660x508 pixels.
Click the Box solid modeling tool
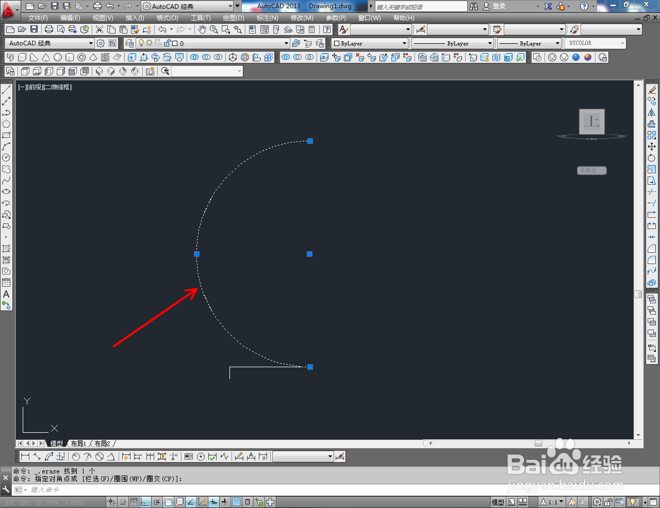(x=22, y=57)
